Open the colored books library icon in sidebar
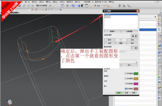This screenshot has height=106, width=162. (x=159, y=46)
